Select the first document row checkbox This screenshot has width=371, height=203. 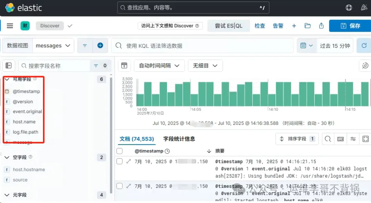click(x=119, y=161)
